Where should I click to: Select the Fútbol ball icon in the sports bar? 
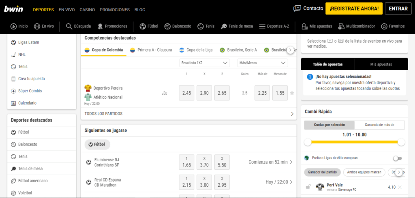click(x=143, y=26)
